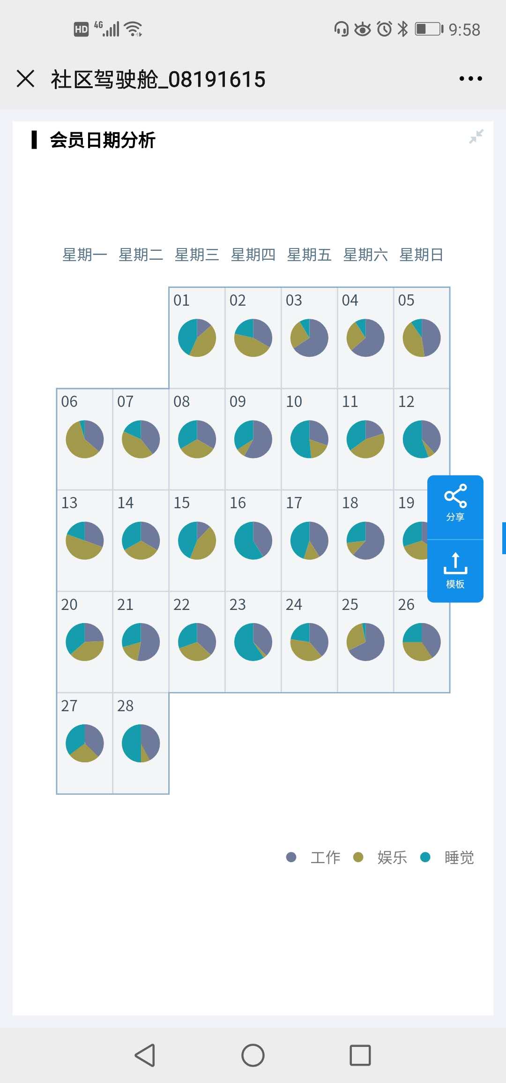Tap the pie chart for day 06
Viewport: 506px width, 1083px height.
point(85,439)
